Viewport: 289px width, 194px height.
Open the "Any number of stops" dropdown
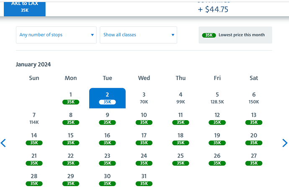click(56, 35)
